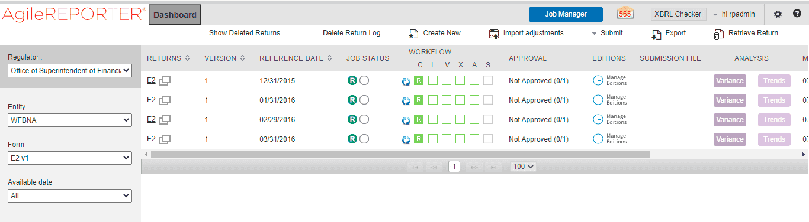Expand the Submit dropdown menu
Viewport: 809px width, 222px height.
tap(607, 33)
